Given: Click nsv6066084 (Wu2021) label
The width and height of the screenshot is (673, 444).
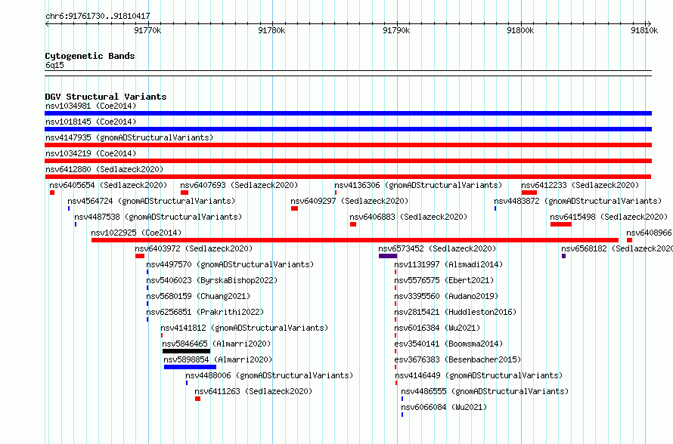Looking at the screenshot, I should [444, 407].
